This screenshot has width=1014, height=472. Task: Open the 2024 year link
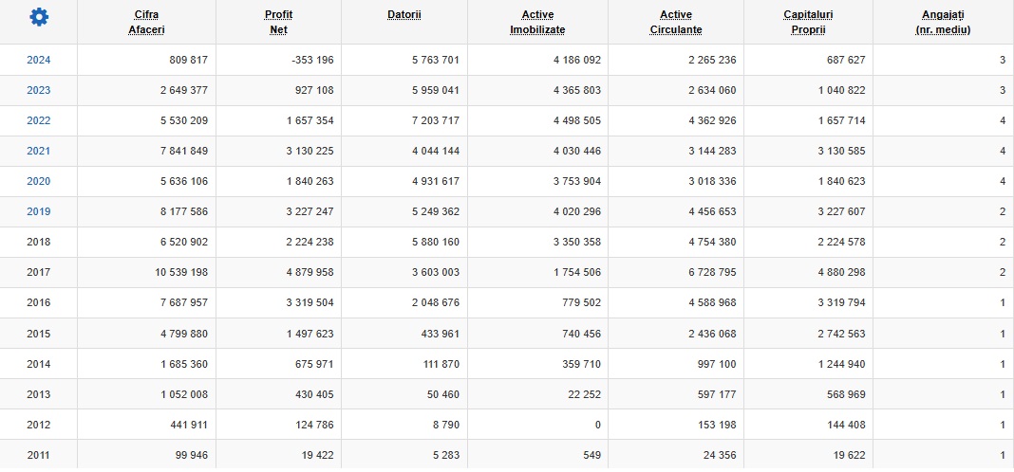coord(38,60)
